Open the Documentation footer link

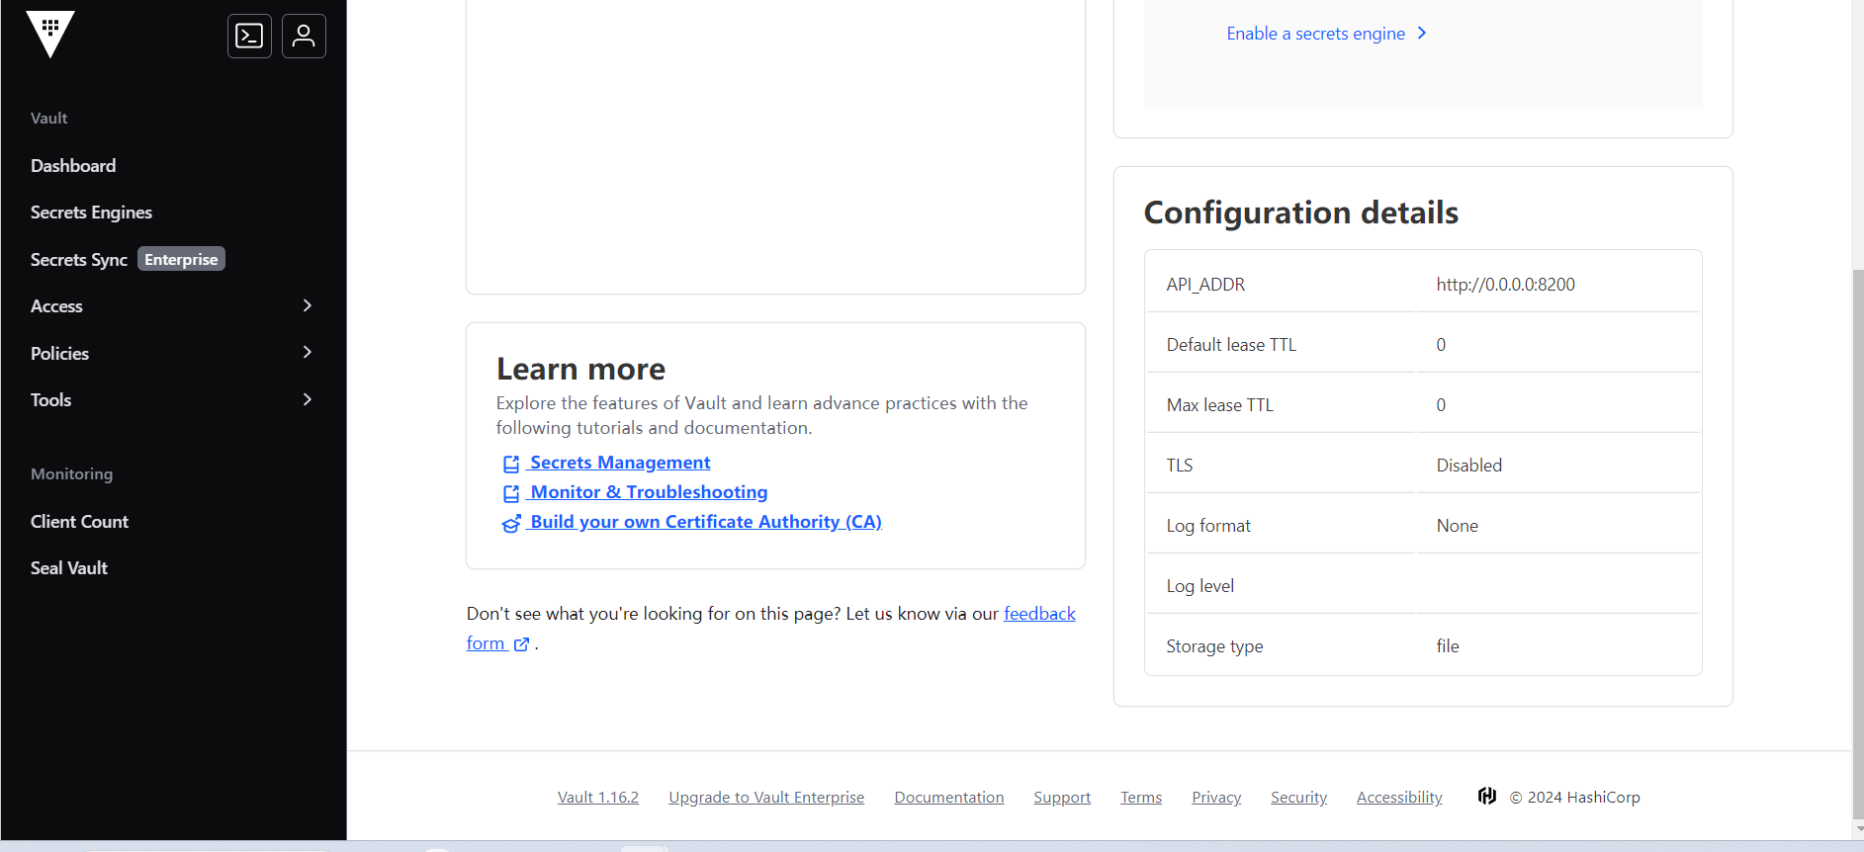pos(948,798)
